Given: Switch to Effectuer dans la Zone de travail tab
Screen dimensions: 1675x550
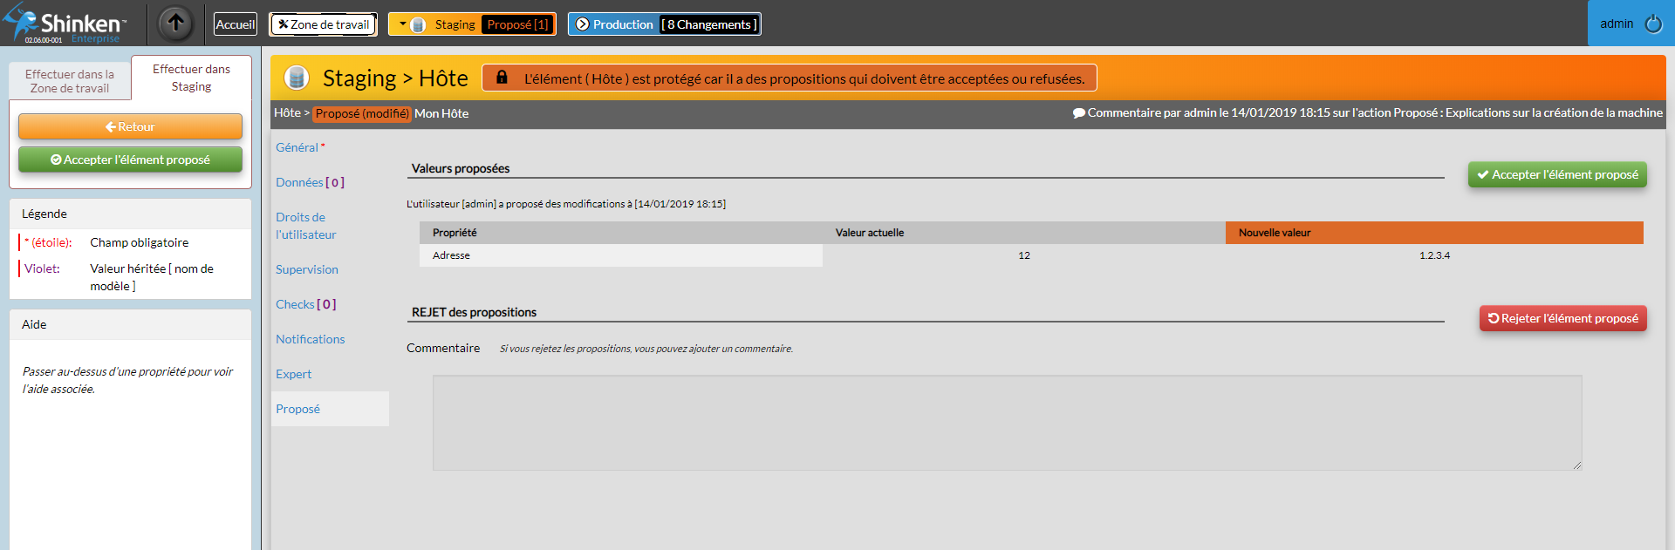Looking at the screenshot, I should click(x=70, y=81).
